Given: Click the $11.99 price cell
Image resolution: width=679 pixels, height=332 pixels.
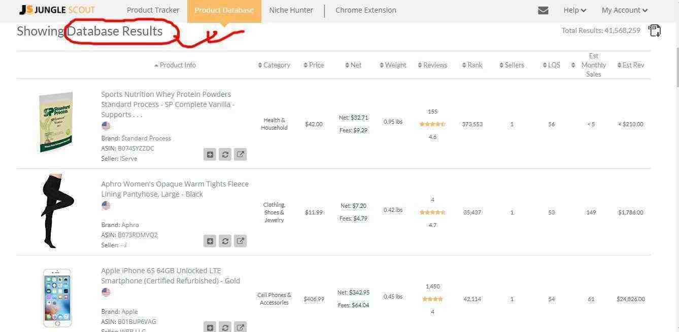Looking at the screenshot, I should click(x=314, y=212).
